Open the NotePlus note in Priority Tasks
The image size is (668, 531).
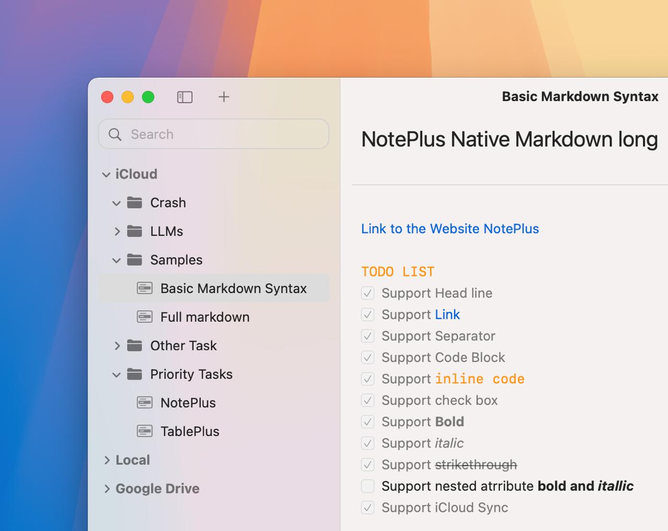[188, 403]
